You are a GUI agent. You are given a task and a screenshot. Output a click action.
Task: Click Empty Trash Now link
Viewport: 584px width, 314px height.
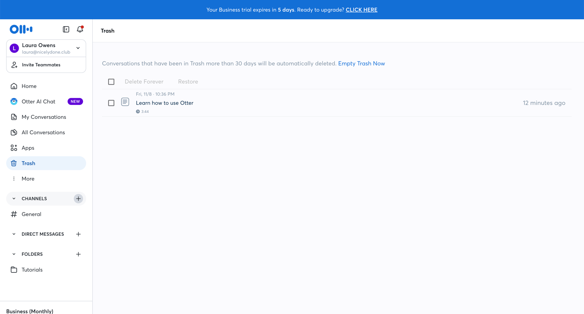[x=362, y=63]
